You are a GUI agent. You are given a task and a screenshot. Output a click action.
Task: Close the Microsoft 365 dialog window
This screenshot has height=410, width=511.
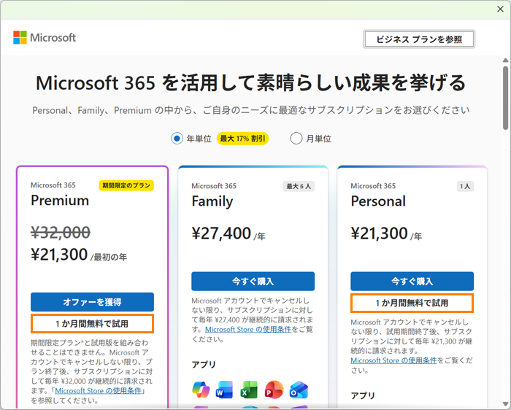pyautogui.click(x=500, y=9)
